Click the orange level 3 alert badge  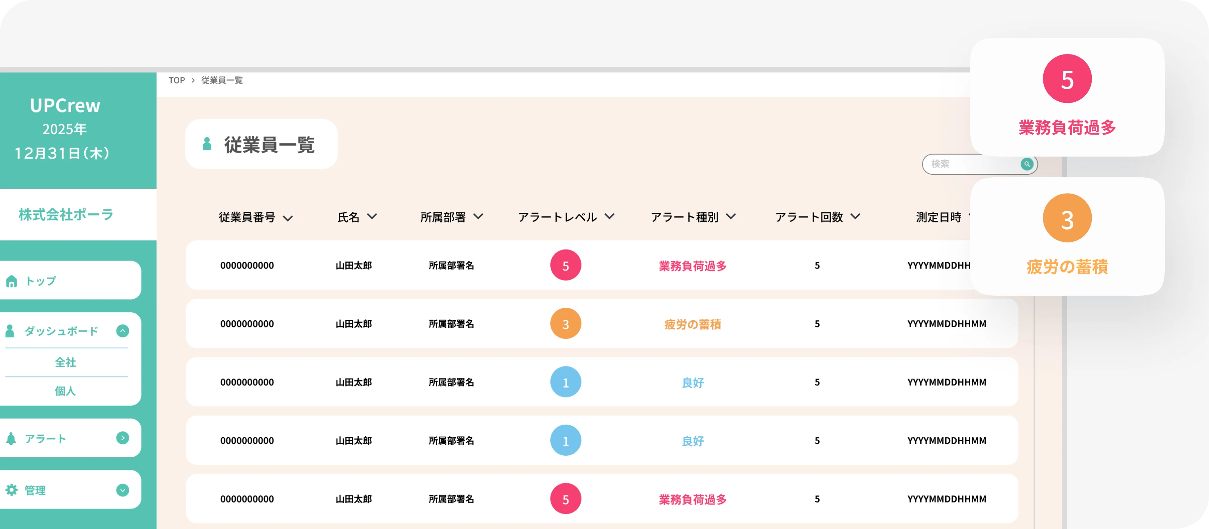click(566, 323)
